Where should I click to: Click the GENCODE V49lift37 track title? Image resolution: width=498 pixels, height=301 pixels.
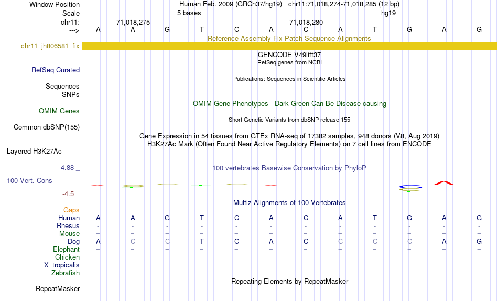pyautogui.click(x=289, y=55)
